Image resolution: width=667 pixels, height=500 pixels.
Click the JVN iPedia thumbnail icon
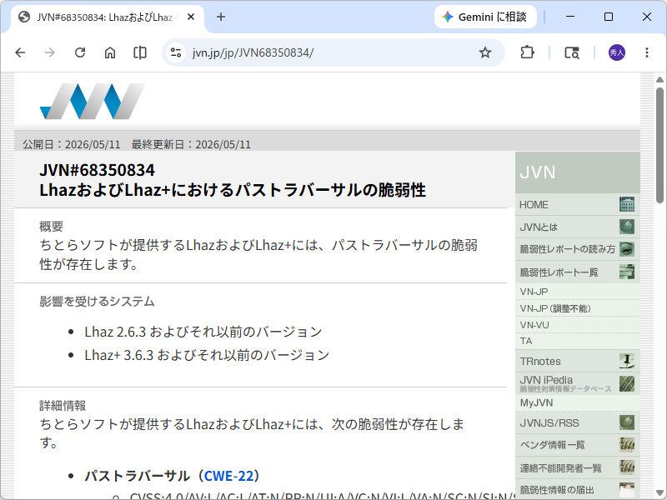[627, 383]
